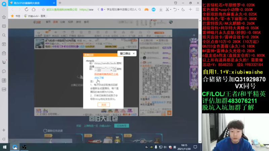
Task: Select 首页 in site navigation
Action: [48, 22]
